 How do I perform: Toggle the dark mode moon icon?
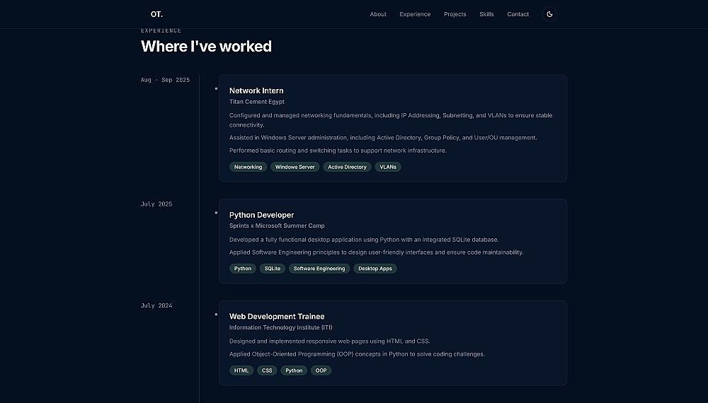pyautogui.click(x=549, y=14)
